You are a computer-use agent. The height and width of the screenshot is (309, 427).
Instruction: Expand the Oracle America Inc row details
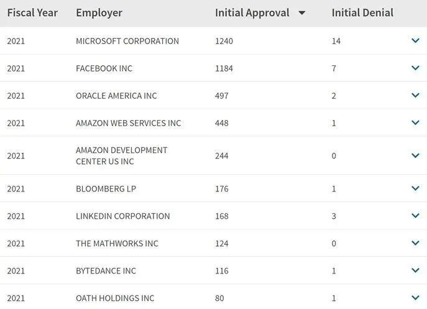(416, 96)
